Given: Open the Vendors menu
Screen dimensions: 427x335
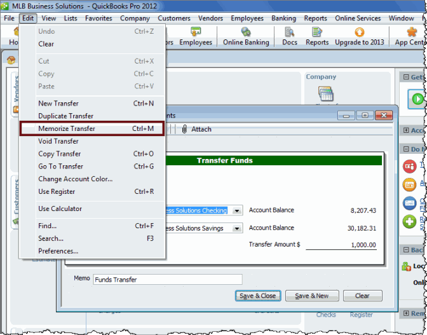Looking at the screenshot, I should (x=210, y=18).
